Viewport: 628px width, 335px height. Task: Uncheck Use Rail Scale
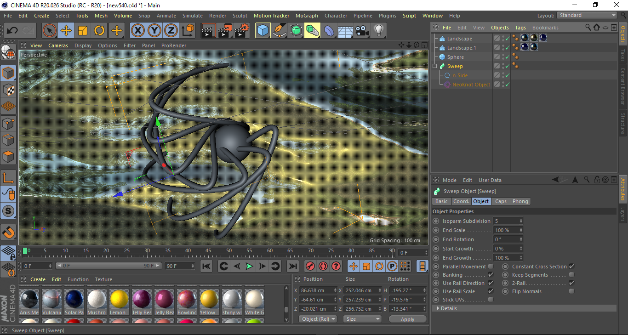click(491, 291)
